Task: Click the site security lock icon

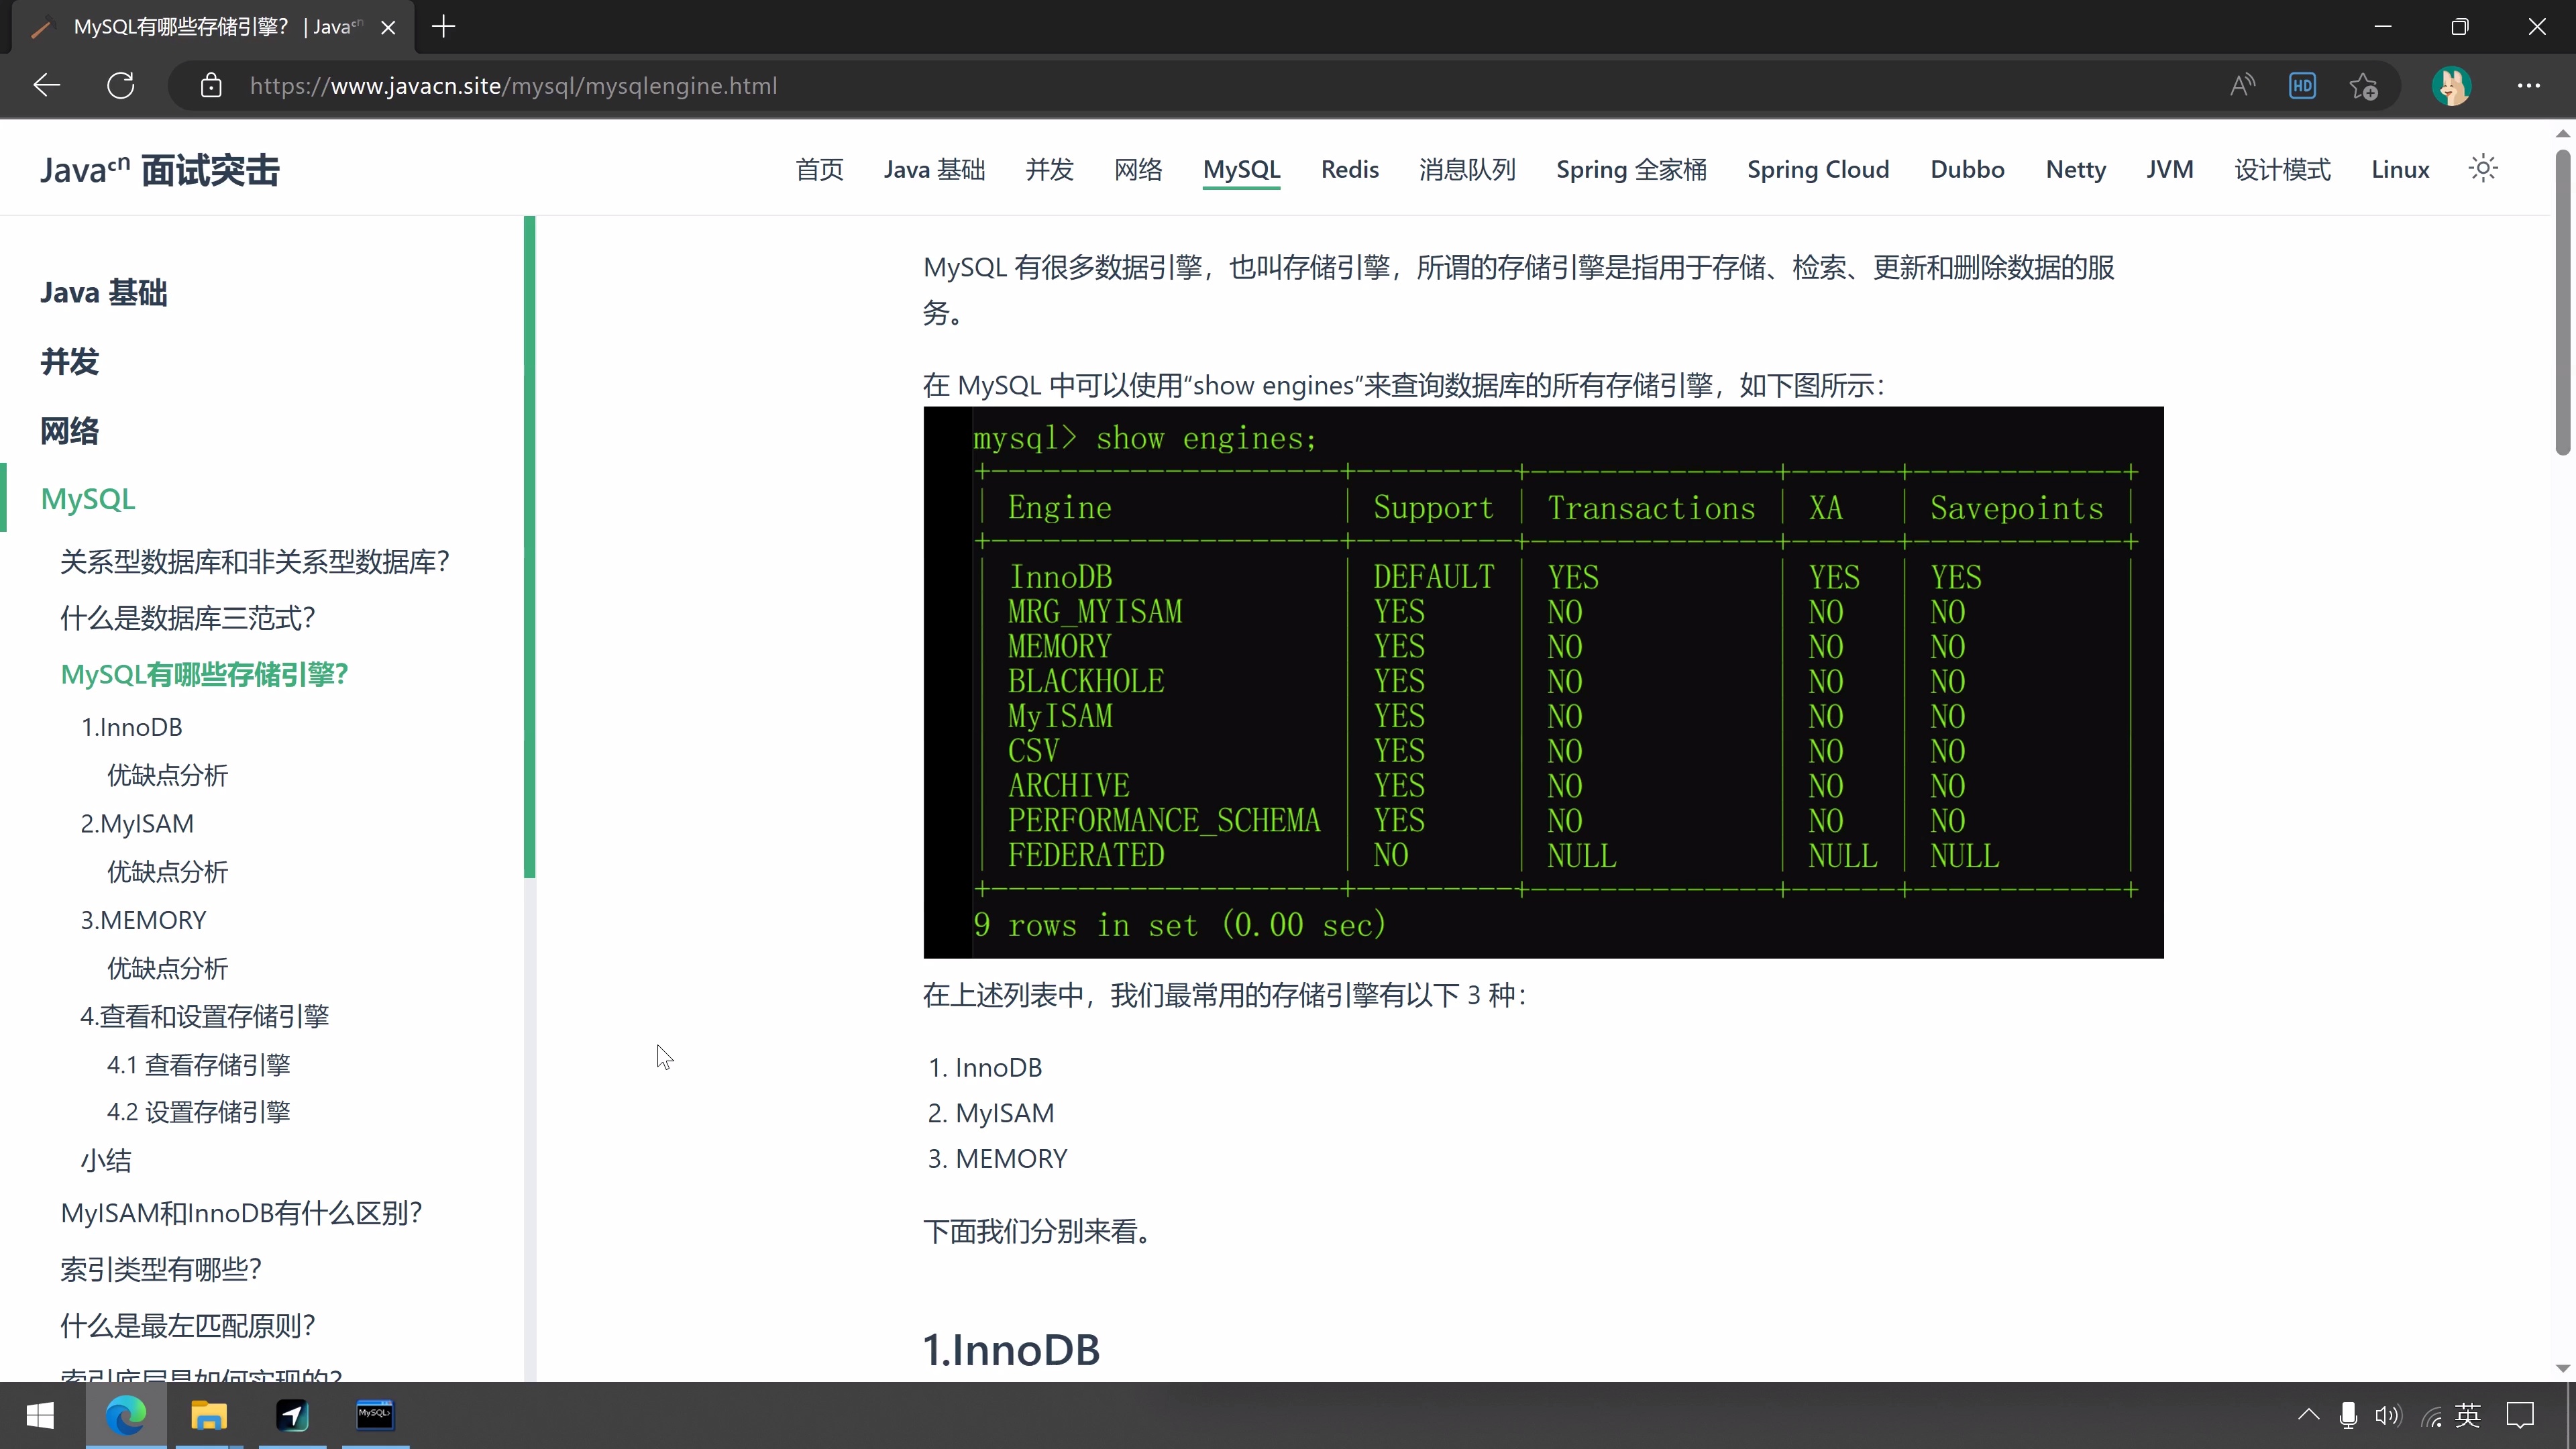Action: pos(211,86)
